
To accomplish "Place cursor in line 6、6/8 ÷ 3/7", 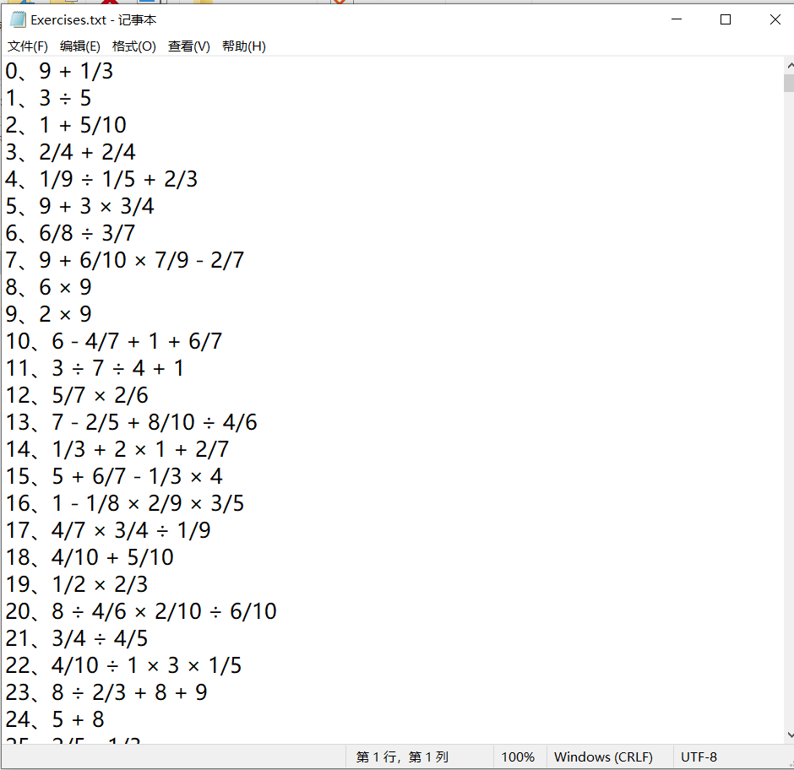I will point(70,233).
